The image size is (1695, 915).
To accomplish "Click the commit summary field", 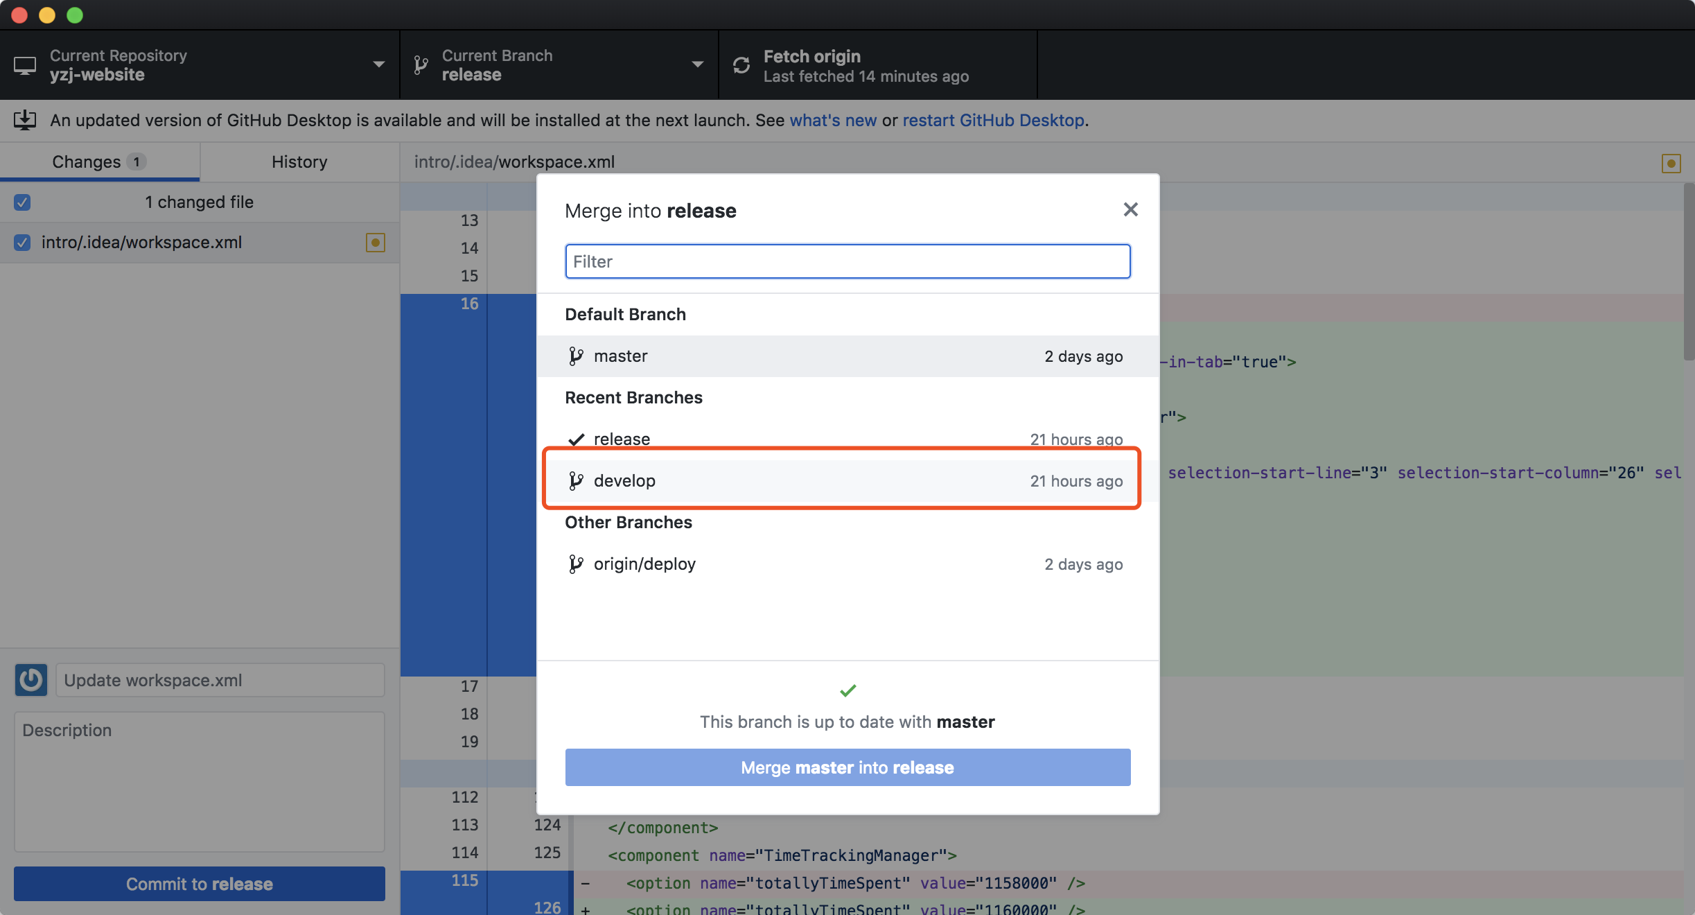I will click(x=220, y=680).
